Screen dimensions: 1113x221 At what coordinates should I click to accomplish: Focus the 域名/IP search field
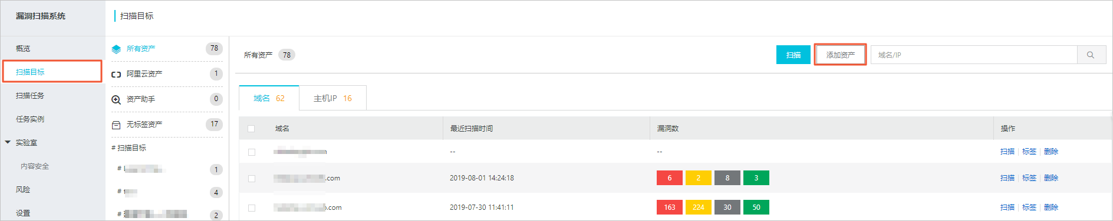point(974,55)
